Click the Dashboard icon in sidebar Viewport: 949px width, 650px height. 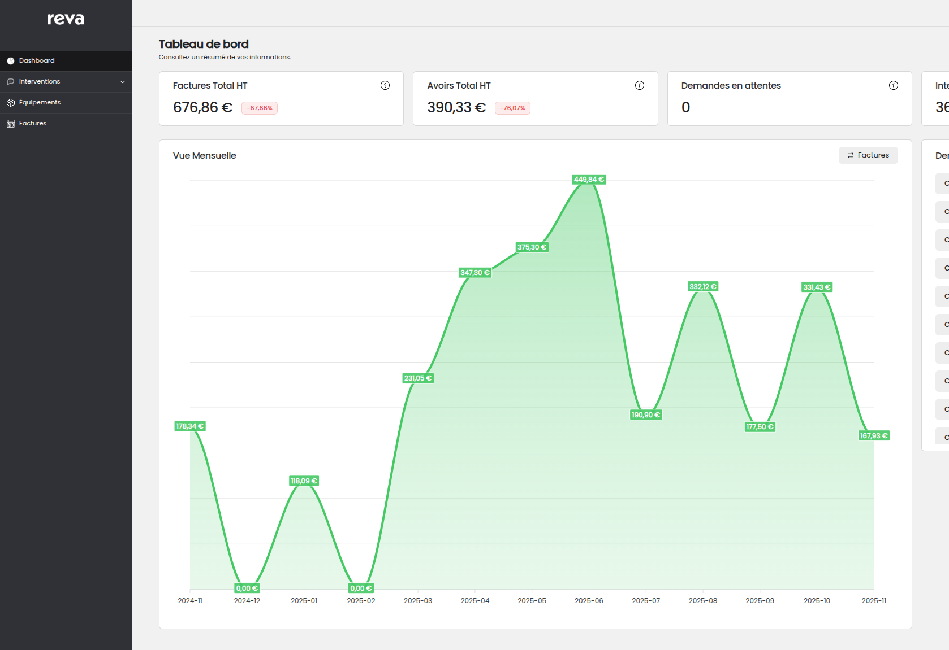11,61
